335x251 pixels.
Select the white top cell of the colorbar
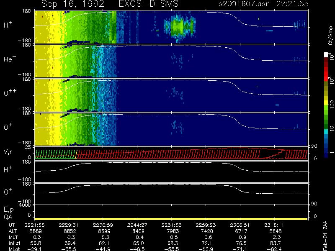[x=326, y=55]
